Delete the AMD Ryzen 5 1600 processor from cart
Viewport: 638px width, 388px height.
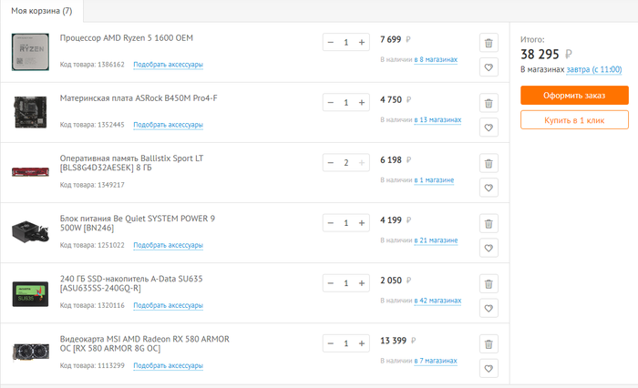(x=489, y=43)
